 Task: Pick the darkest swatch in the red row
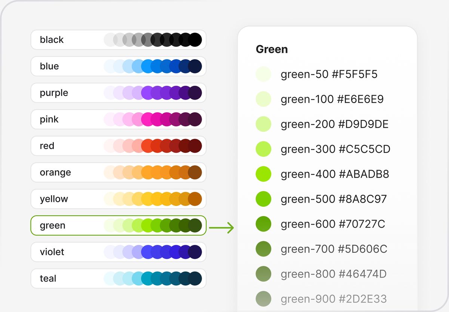195,146
